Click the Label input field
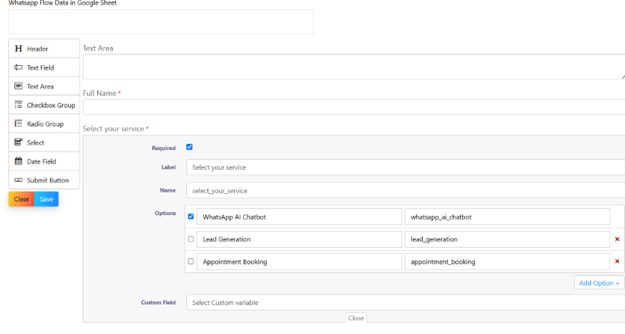625x334 pixels. (x=405, y=167)
